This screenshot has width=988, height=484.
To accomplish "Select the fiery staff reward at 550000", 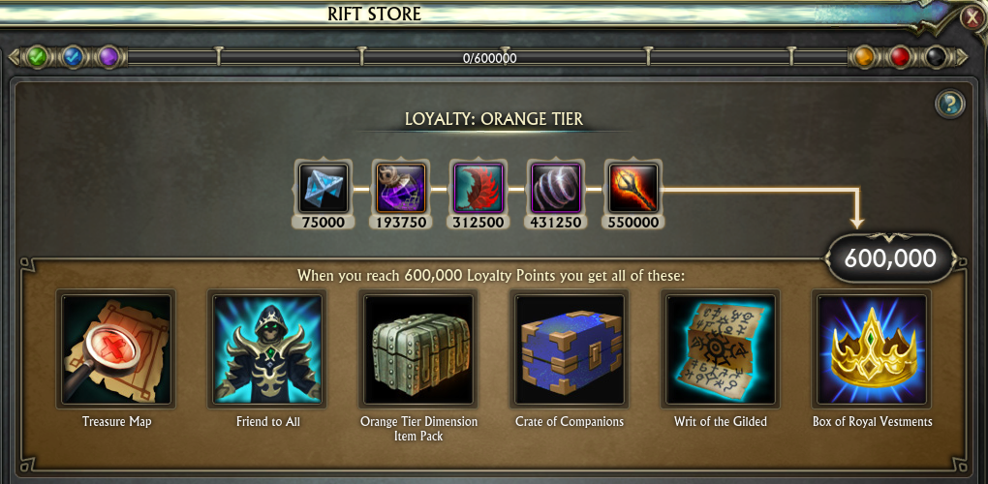I will coord(633,188).
